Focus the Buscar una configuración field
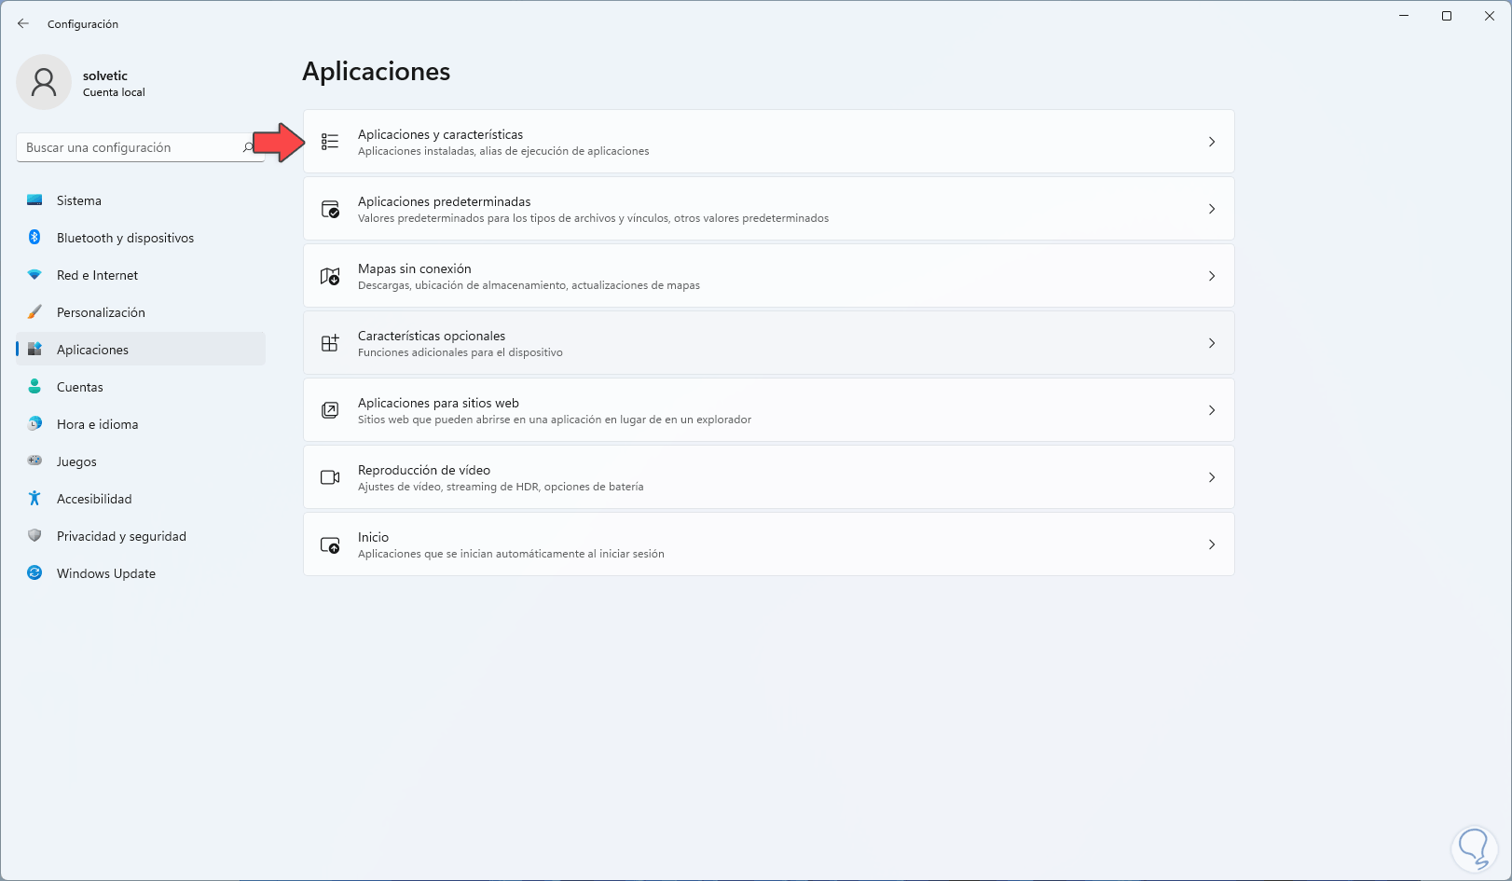The image size is (1512, 881). pyautogui.click(x=131, y=147)
